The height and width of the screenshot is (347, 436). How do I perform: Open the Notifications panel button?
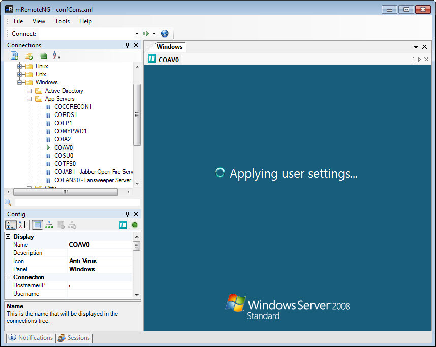click(x=30, y=338)
